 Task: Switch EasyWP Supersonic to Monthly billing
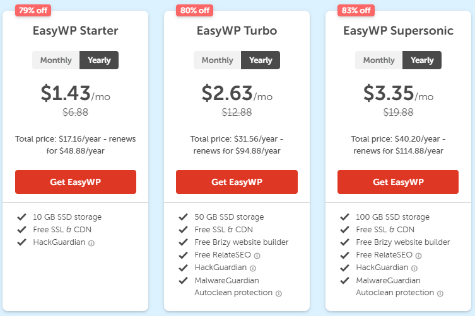tap(379, 60)
